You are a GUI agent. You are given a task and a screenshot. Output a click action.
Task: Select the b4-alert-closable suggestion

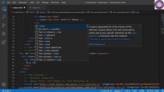tap(61, 29)
